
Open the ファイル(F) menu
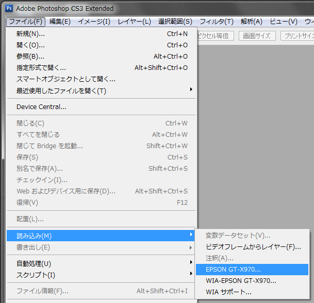pos(25,22)
